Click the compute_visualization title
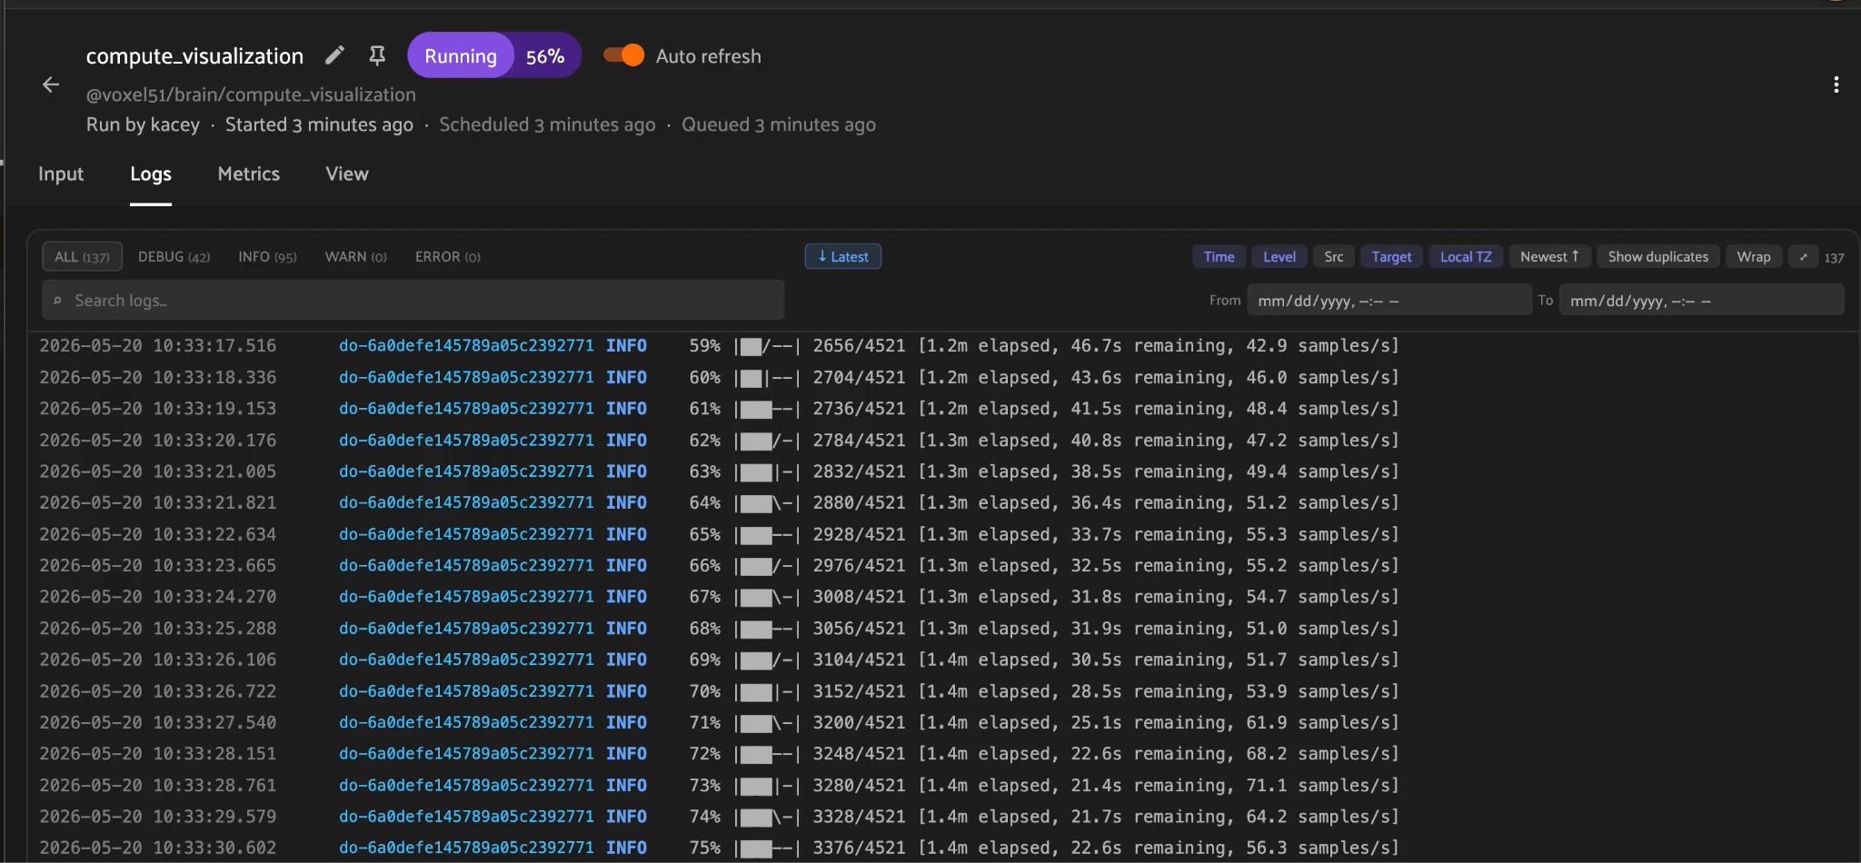Screen dimensions: 1861x863 coord(194,56)
